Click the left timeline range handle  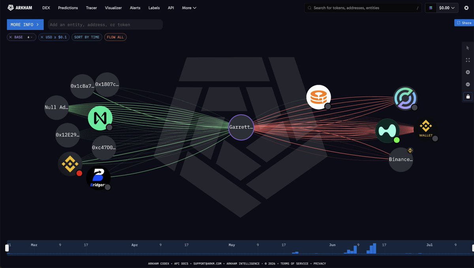[7, 248]
